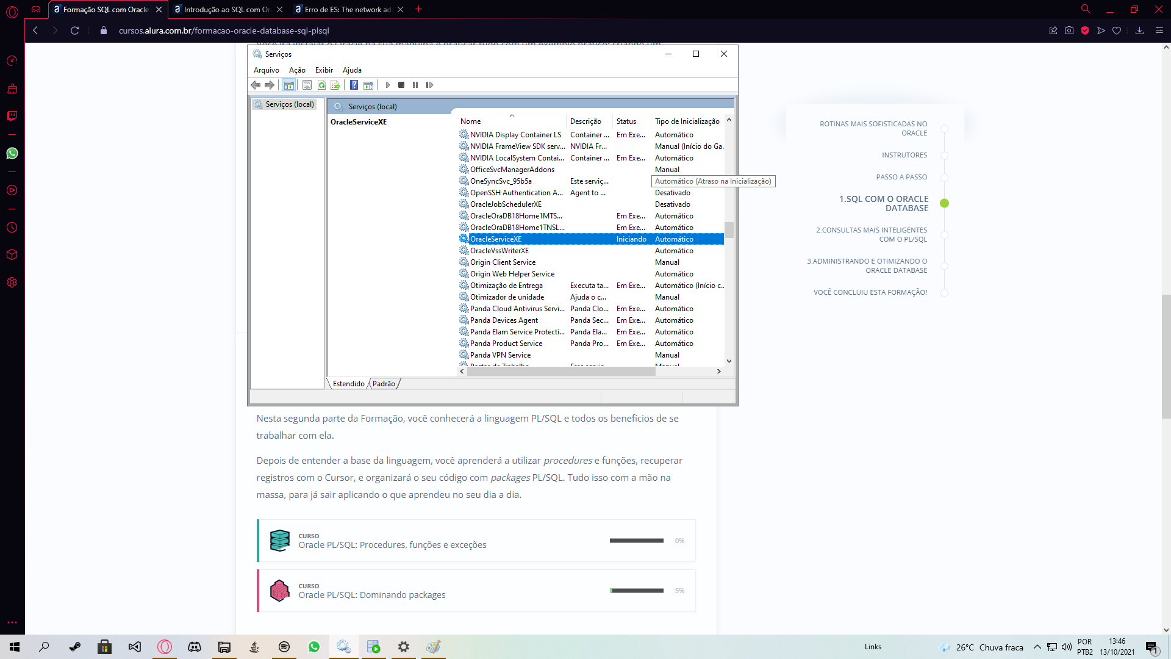Open a new browser tab with plus

(418, 9)
